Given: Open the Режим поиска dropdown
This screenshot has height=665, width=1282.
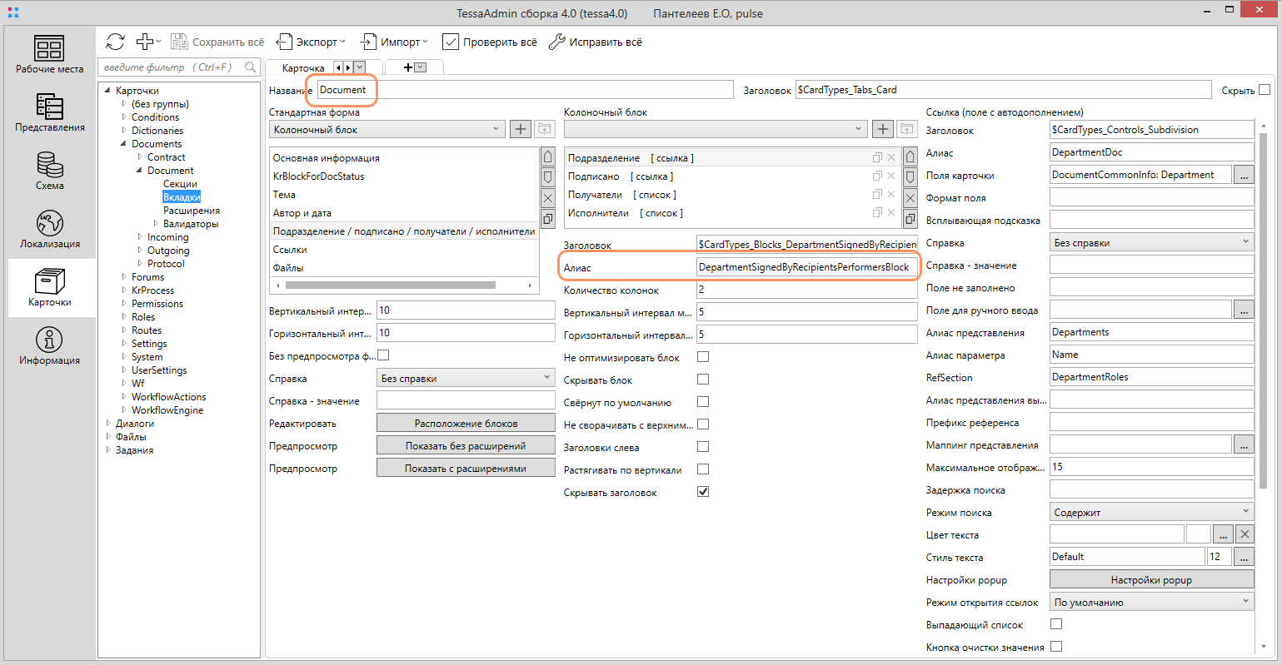Looking at the screenshot, I should click(x=1151, y=512).
